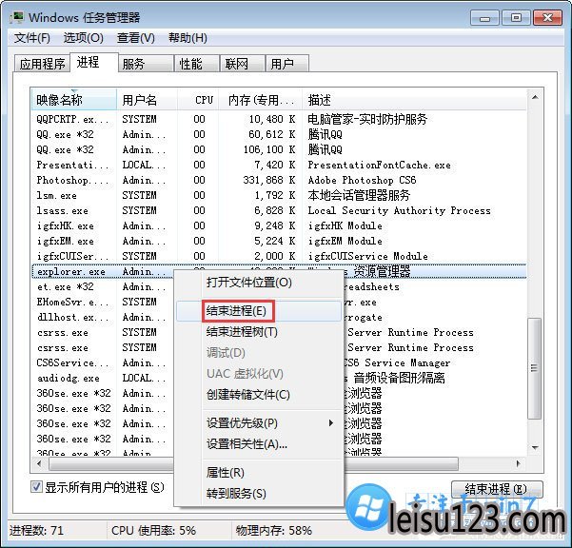
Task: Click the vertical scrollbar thumb
Action: pyautogui.click(x=535, y=368)
